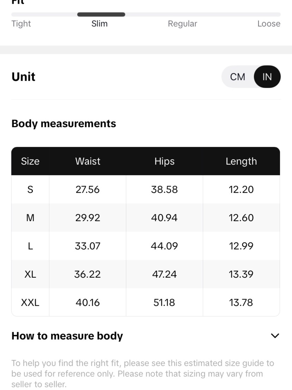Select the Loose fit label

click(x=269, y=24)
